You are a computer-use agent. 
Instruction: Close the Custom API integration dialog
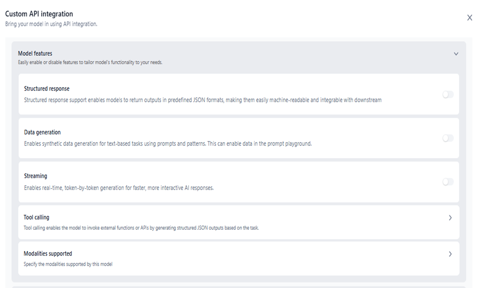[469, 18]
